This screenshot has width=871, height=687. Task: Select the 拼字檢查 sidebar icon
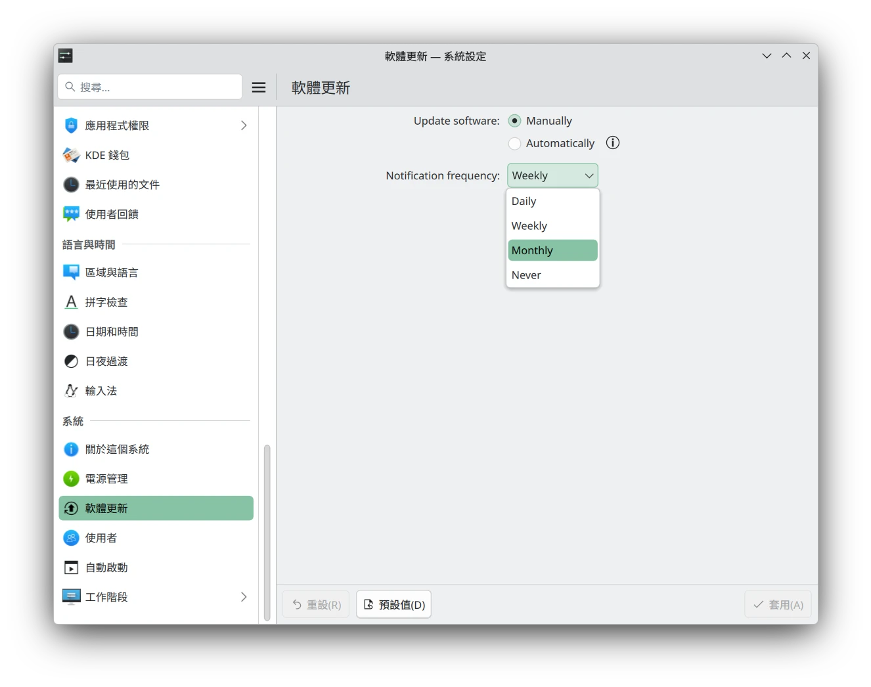pos(70,301)
